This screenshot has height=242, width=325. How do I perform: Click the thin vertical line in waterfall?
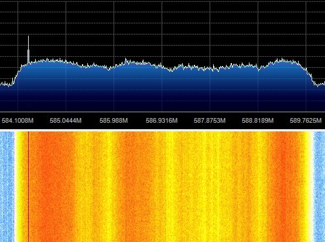tap(28, 186)
